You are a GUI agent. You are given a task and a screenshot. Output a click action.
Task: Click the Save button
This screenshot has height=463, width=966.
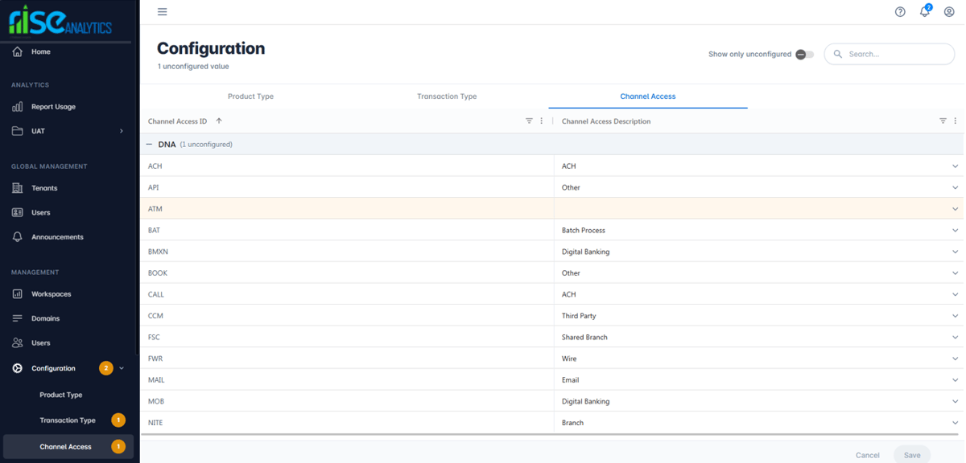[911, 455]
